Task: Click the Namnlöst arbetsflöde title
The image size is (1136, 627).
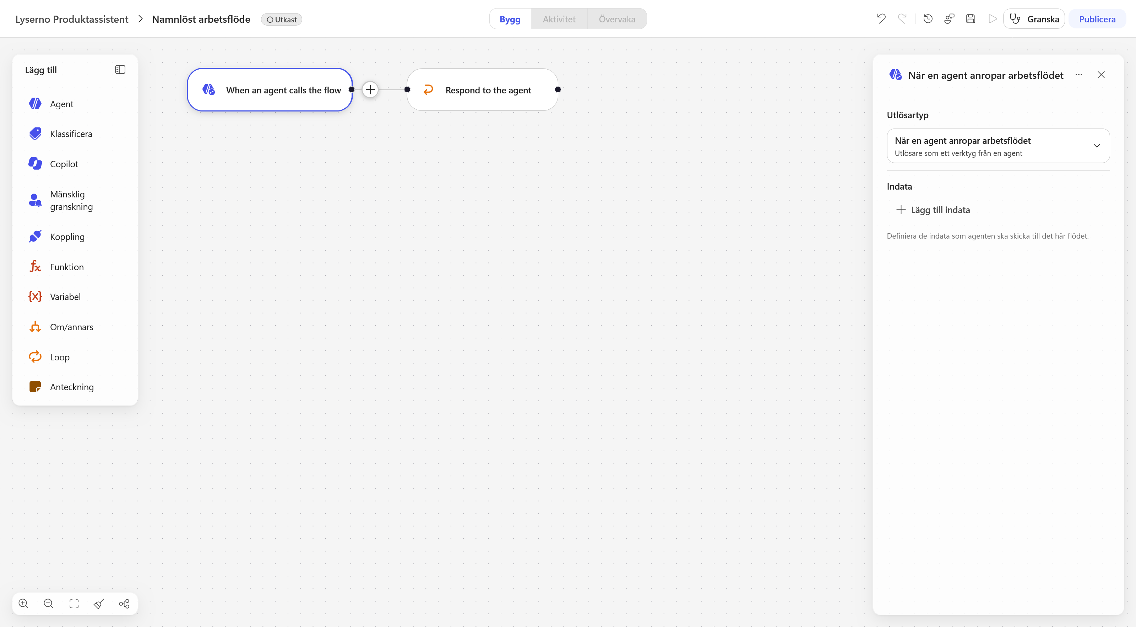Action: coord(201,20)
